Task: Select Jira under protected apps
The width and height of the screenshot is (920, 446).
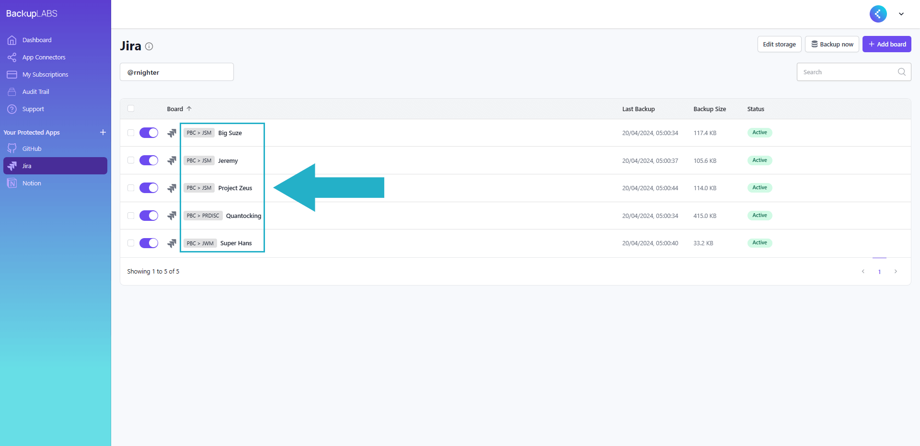Action: pyautogui.click(x=55, y=166)
